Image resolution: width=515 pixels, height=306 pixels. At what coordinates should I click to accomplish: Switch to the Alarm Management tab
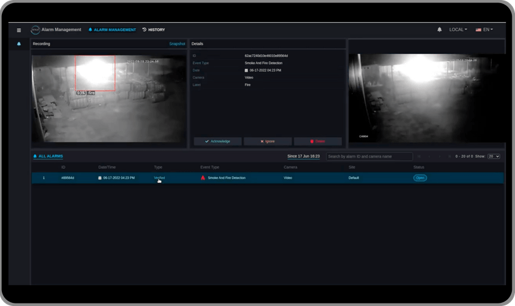point(112,30)
